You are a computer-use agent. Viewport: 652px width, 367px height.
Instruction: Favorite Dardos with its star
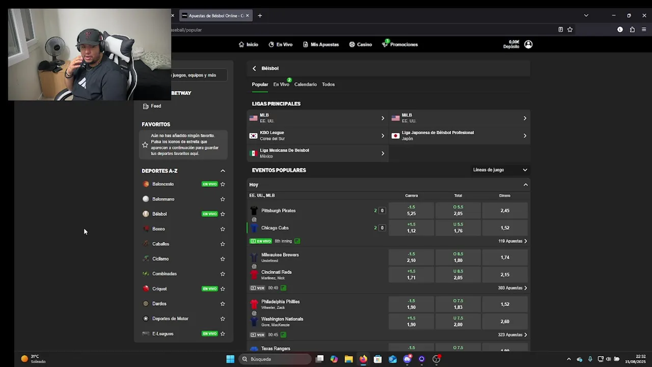[223, 304]
